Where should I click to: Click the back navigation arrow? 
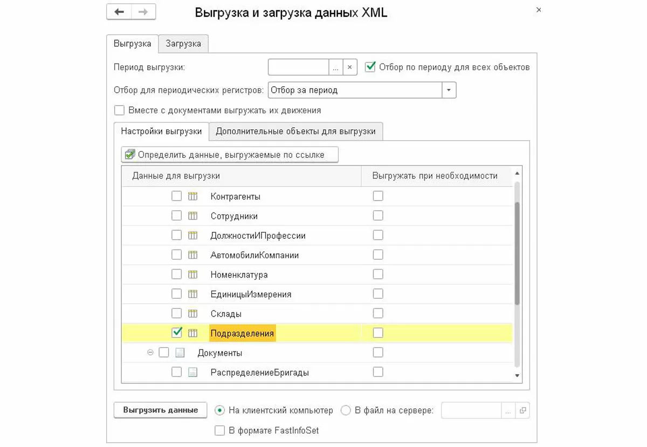click(x=119, y=12)
